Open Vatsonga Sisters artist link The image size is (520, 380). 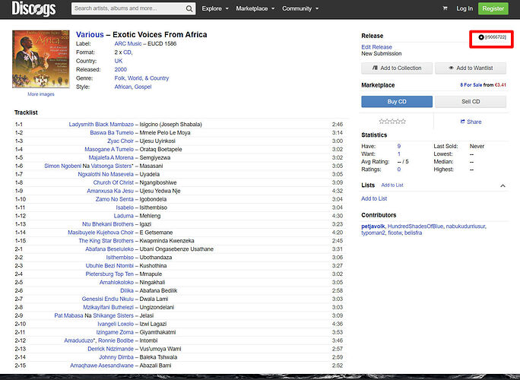(111, 166)
